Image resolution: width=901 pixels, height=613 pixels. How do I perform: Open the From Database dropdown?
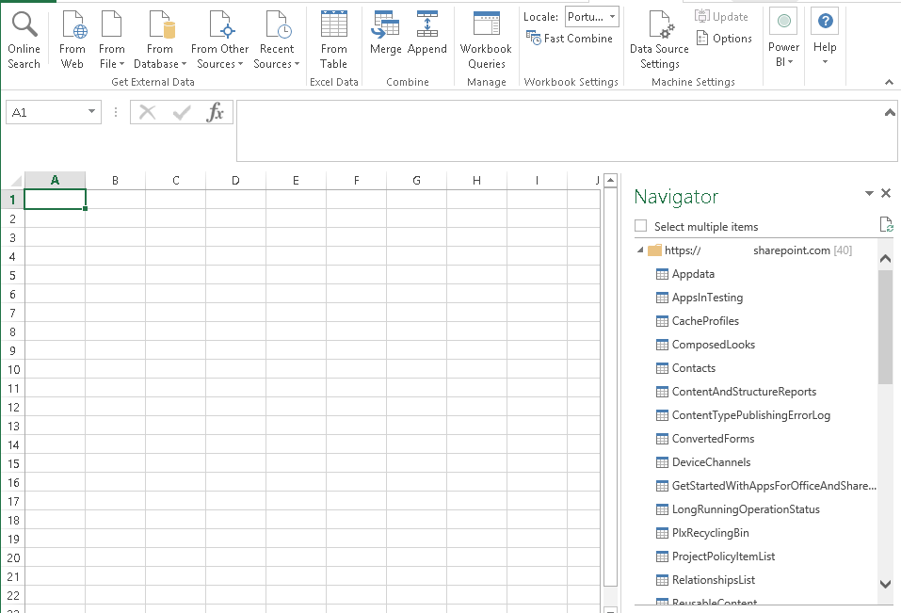pos(160,38)
